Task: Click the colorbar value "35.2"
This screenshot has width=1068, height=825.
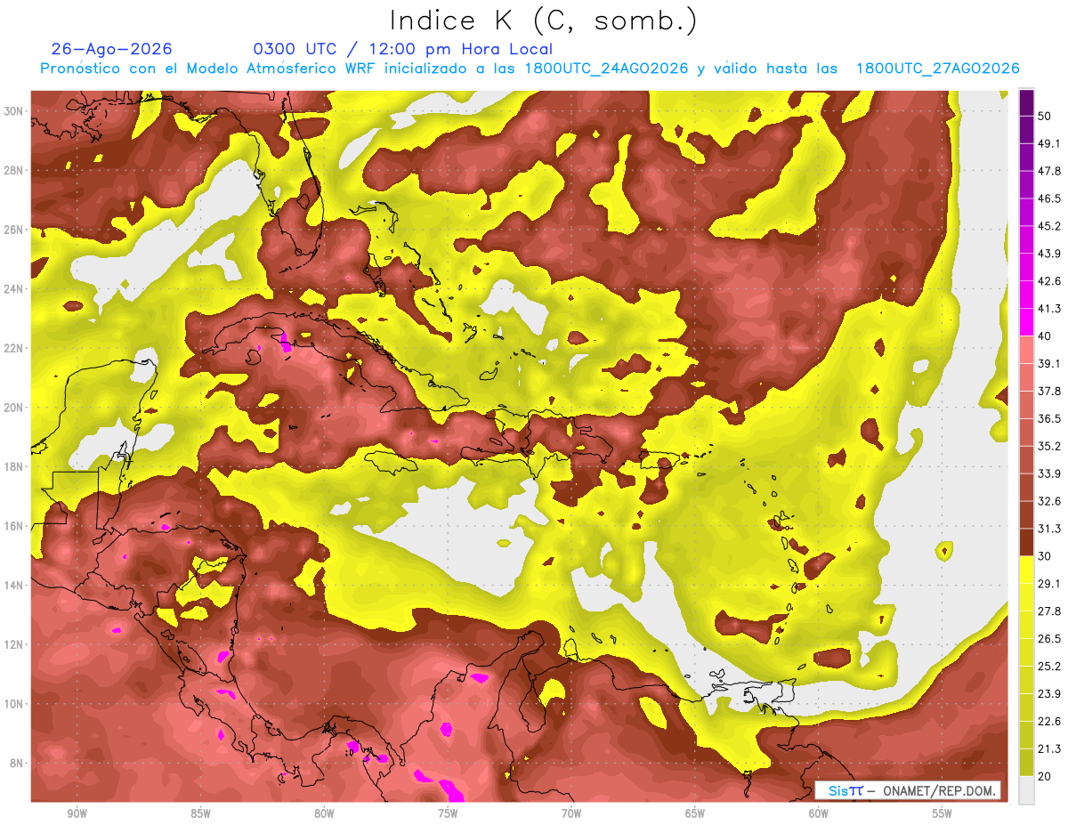Action: [1048, 446]
